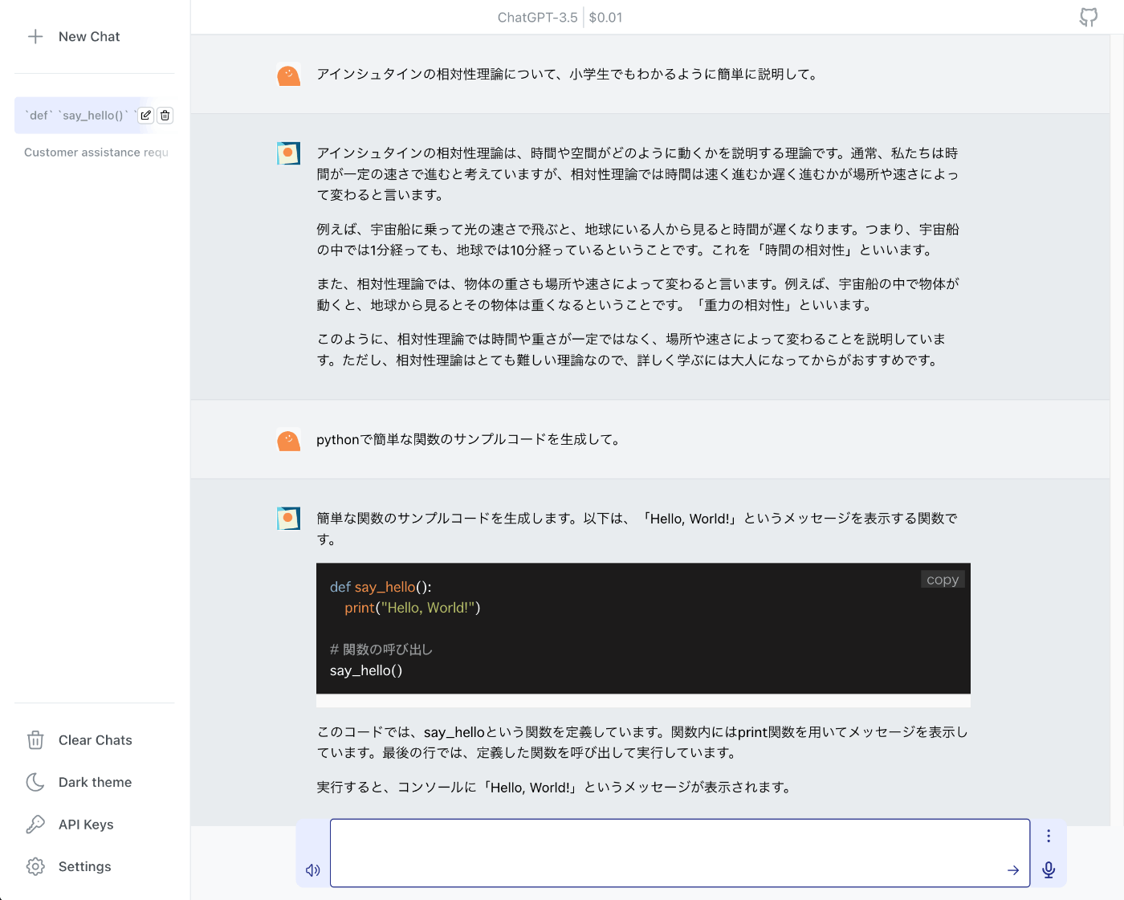1124x900 pixels.
Task: Edit the say_hello chat title
Action: [145, 116]
